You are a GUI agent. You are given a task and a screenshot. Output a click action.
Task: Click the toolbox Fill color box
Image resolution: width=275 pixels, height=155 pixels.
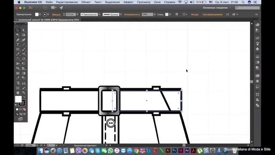point(18,99)
